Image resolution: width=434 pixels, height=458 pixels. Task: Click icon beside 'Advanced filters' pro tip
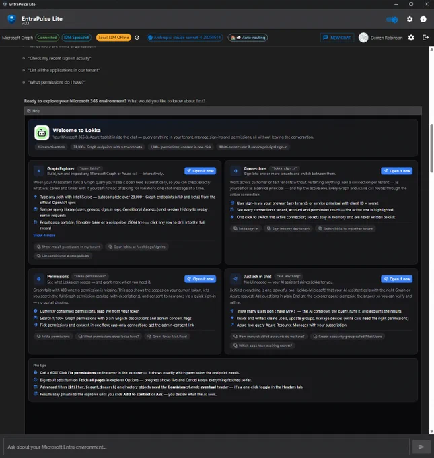[x=36, y=387]
